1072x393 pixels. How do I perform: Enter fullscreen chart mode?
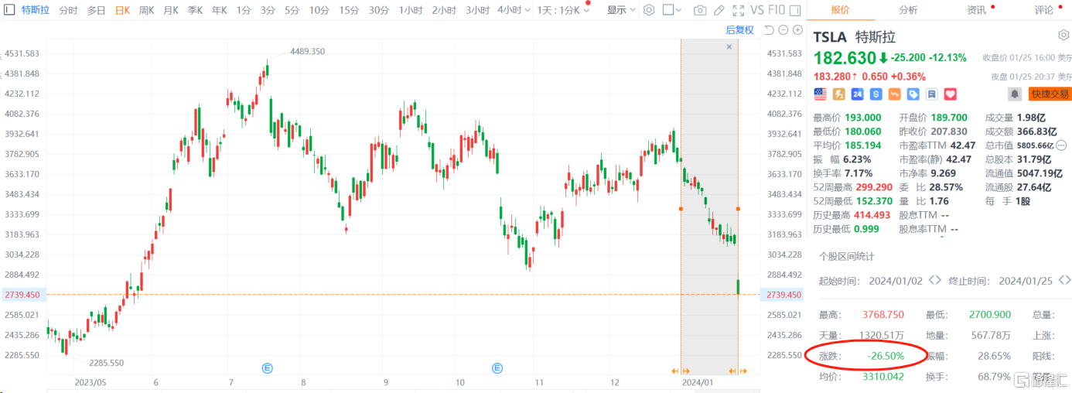click(x=739, y=10)
